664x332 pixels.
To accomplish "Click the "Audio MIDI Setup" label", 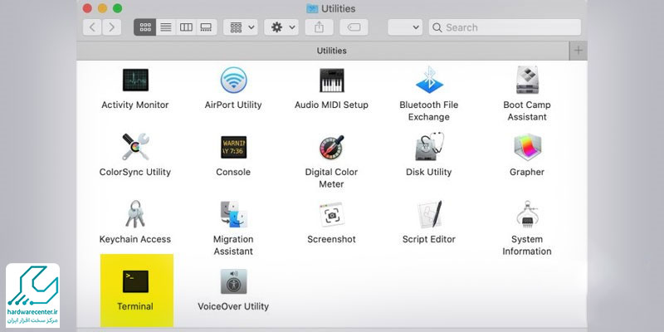I will click(x=331, y=105).
